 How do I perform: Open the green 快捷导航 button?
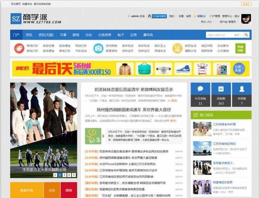tap(240, 48)
